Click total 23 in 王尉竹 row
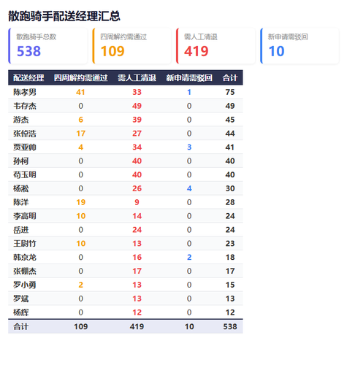 (x=230, y=244)
